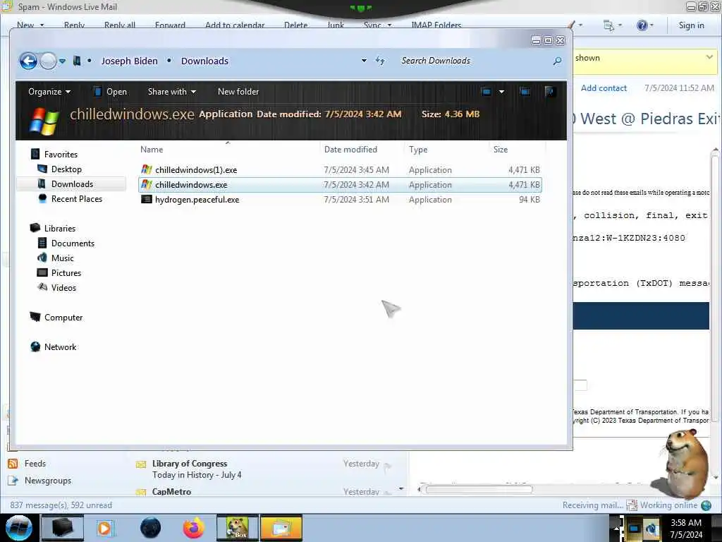Click New folder button

(x=238, y=92)
